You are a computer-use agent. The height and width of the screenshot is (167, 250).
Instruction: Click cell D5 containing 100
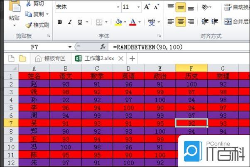pyautogui.click(x=128, y=108)
